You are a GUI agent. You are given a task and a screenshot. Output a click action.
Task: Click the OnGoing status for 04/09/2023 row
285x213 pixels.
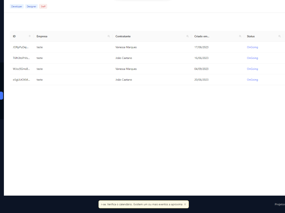click(252, 69)
